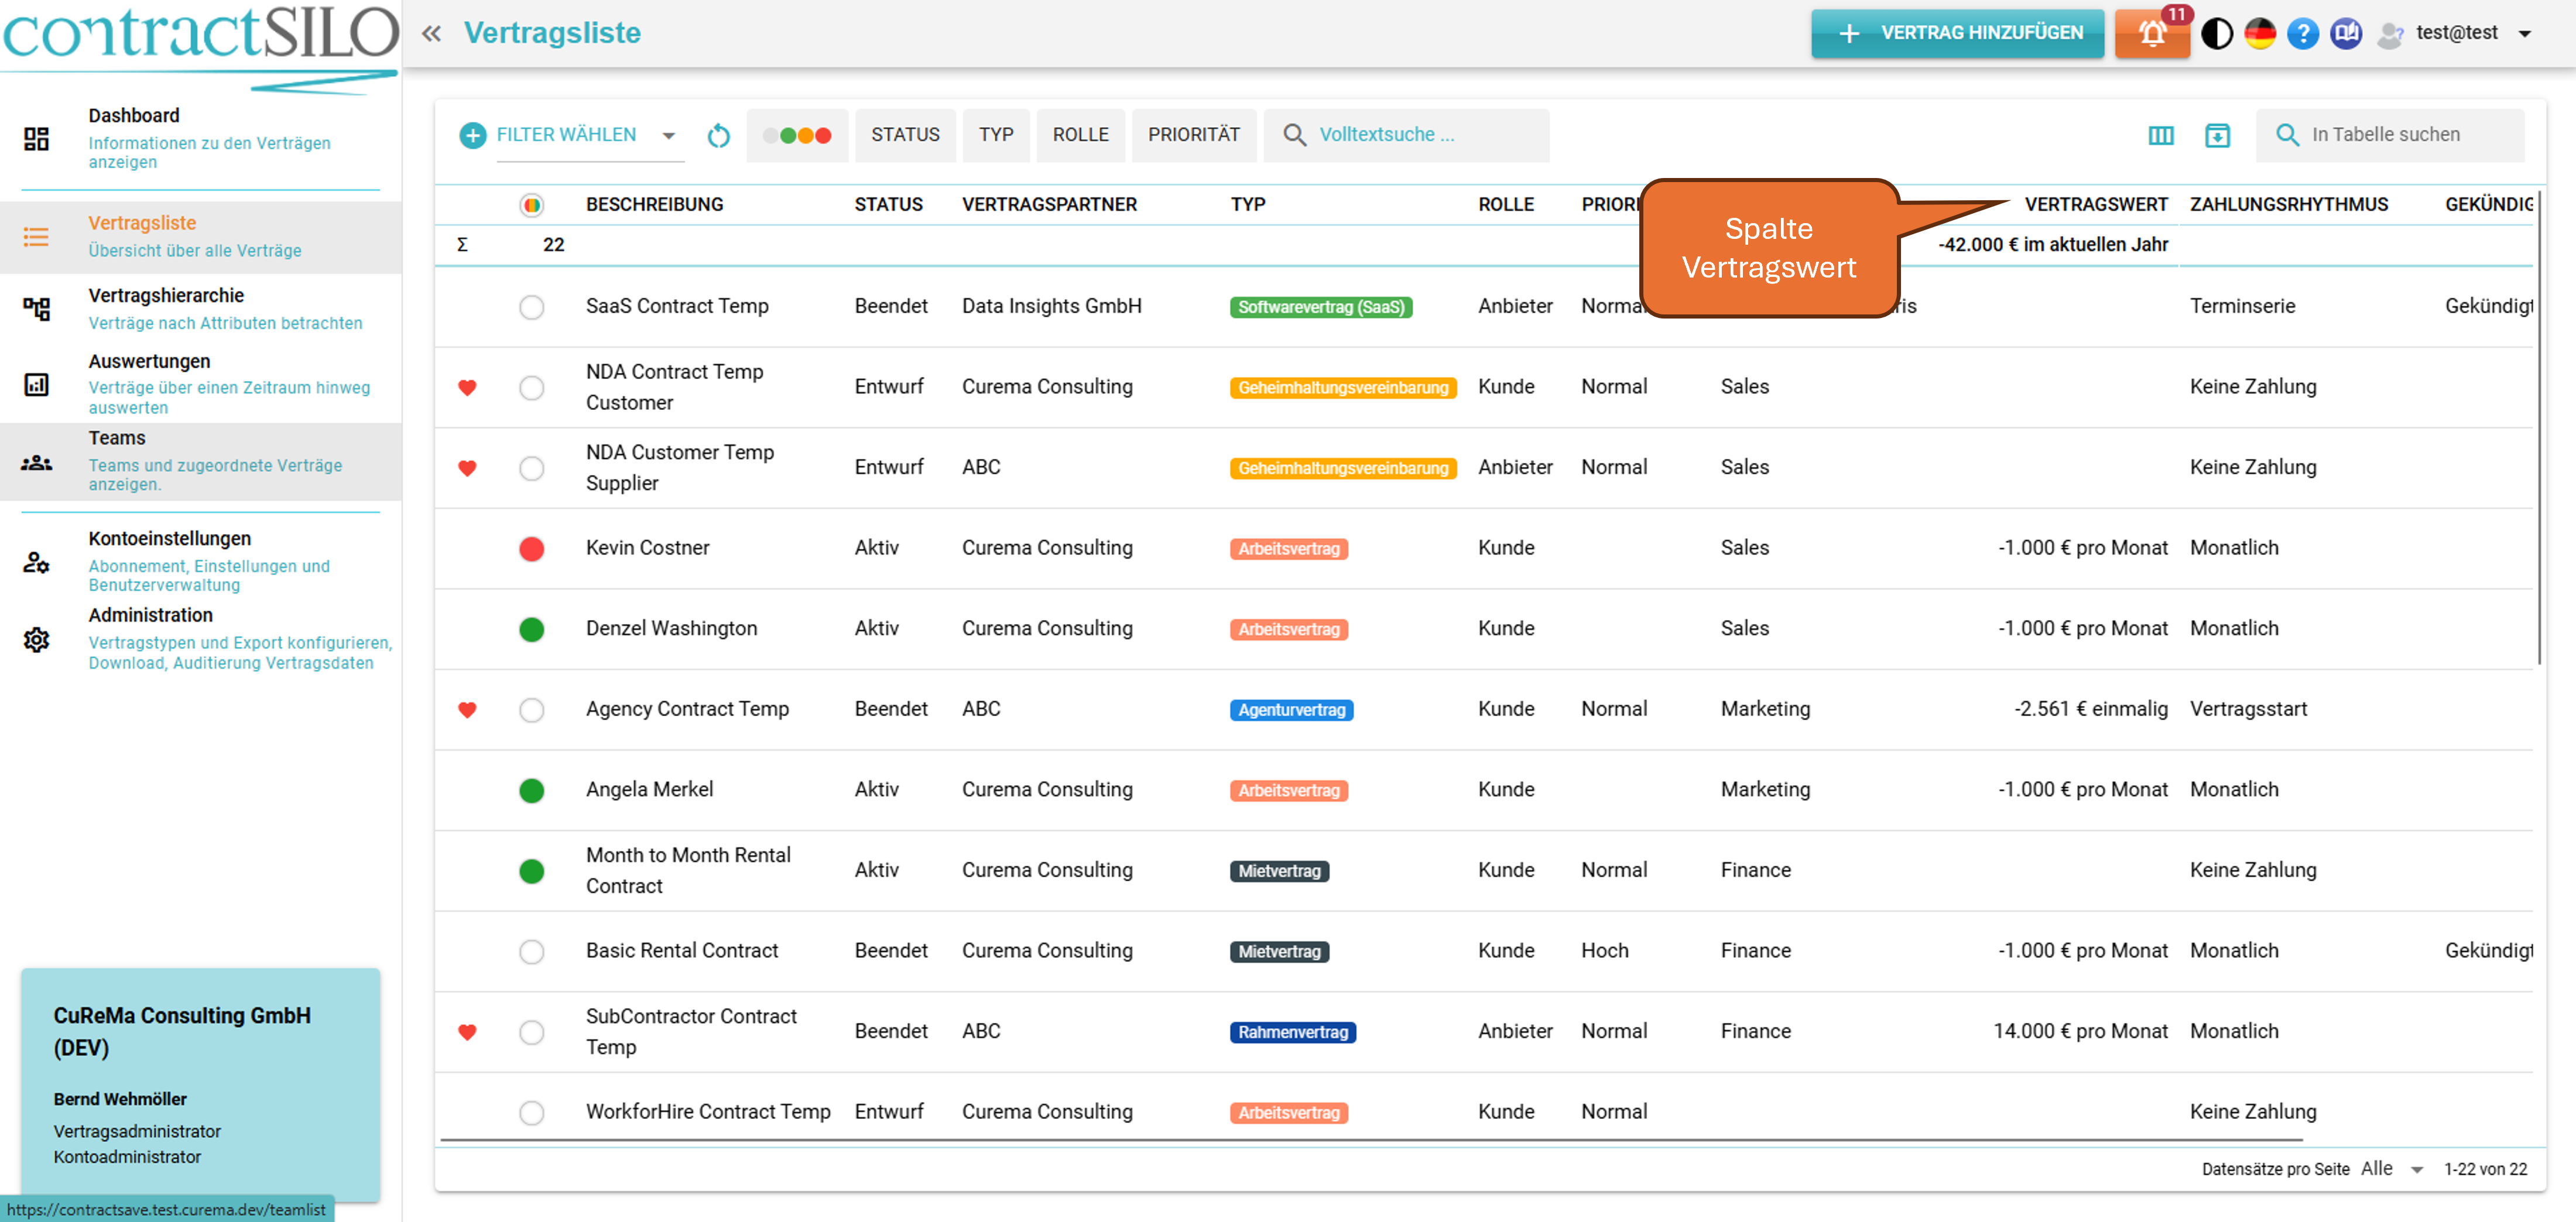Open the column selection icon
The image size is (2576, 1222).
[x=2160, y=135]
